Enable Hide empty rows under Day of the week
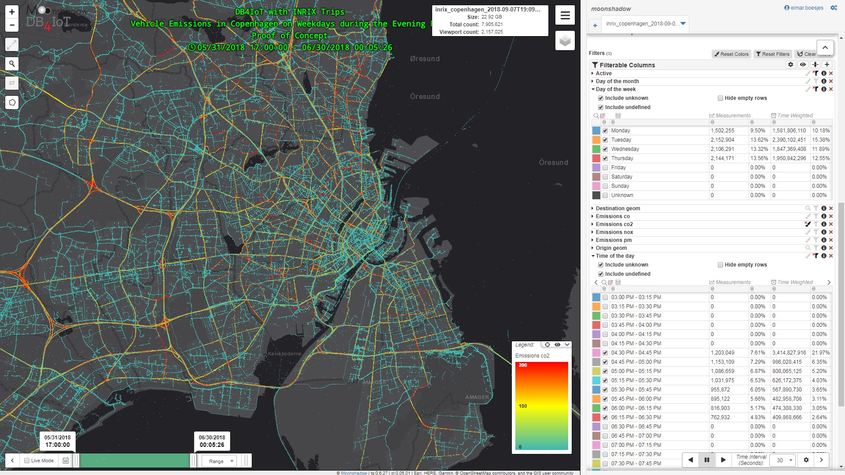This screenshot has height=475, width=845. point(720,98)
